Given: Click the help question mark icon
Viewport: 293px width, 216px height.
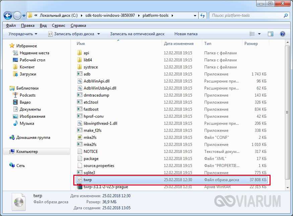Looking at the screenshot, I should pyautogui.click(x=282, y=34).
